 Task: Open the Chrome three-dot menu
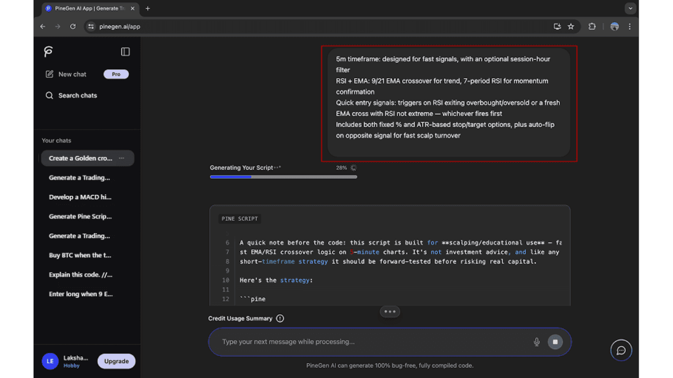tap(629, 26)
